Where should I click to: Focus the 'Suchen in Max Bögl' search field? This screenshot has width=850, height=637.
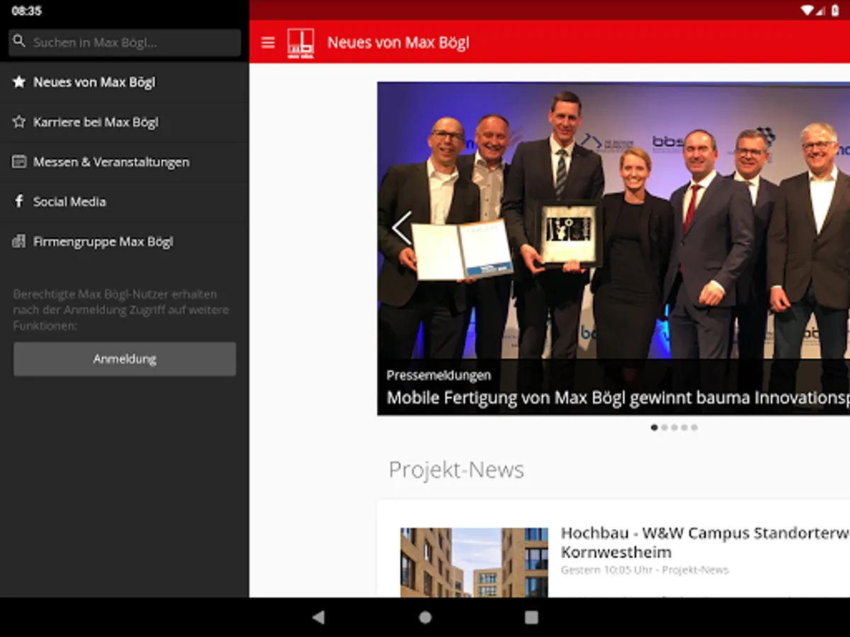(x=125, y=42)
